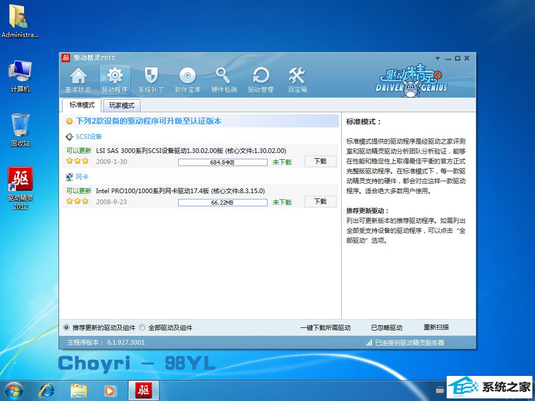The height and width of the screenshot is (401, 535).
Task: Click 主程序版本: 6.1.927.3001 status text
Action: [x=106, y=343]
